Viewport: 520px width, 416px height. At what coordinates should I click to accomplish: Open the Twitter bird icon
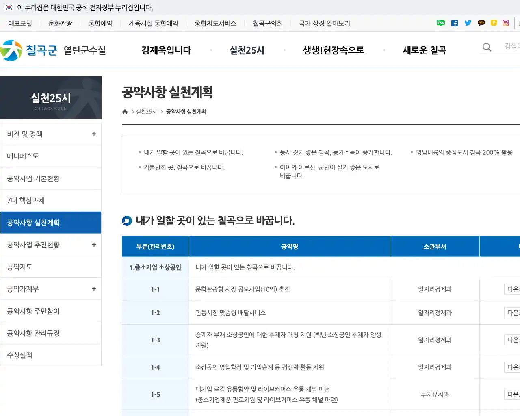(468, 23)
